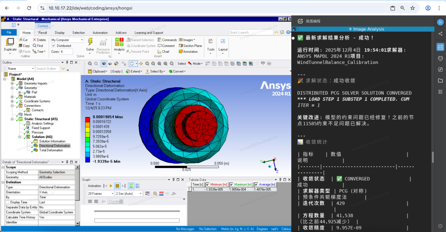The image size is (446, 232).
Task: Open the Name filter dropdown in Outline
Action: (x=21, y=68)
